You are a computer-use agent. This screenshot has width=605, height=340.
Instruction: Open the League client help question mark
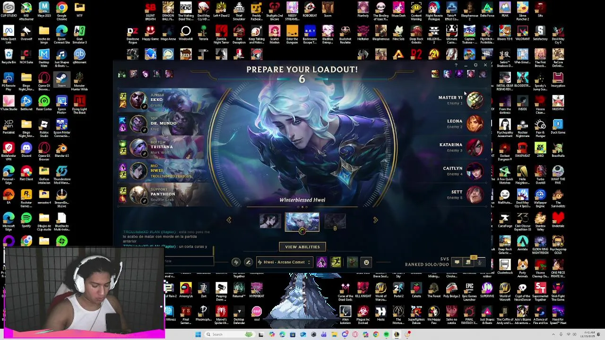[456, 65]
